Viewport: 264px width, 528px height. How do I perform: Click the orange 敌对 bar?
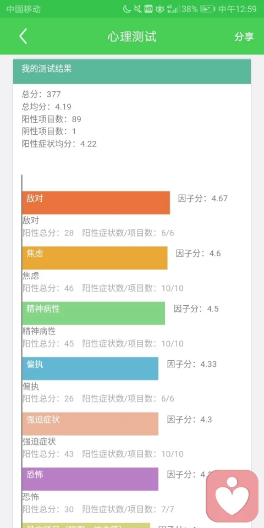96,203
